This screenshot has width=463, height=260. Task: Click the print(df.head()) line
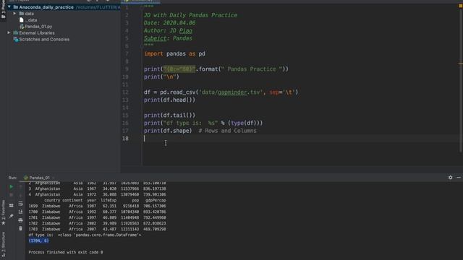coord(169,100)
